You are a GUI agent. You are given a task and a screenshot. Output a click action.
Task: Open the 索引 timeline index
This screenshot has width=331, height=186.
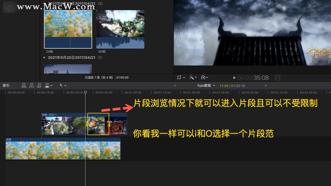pos(6,86)
